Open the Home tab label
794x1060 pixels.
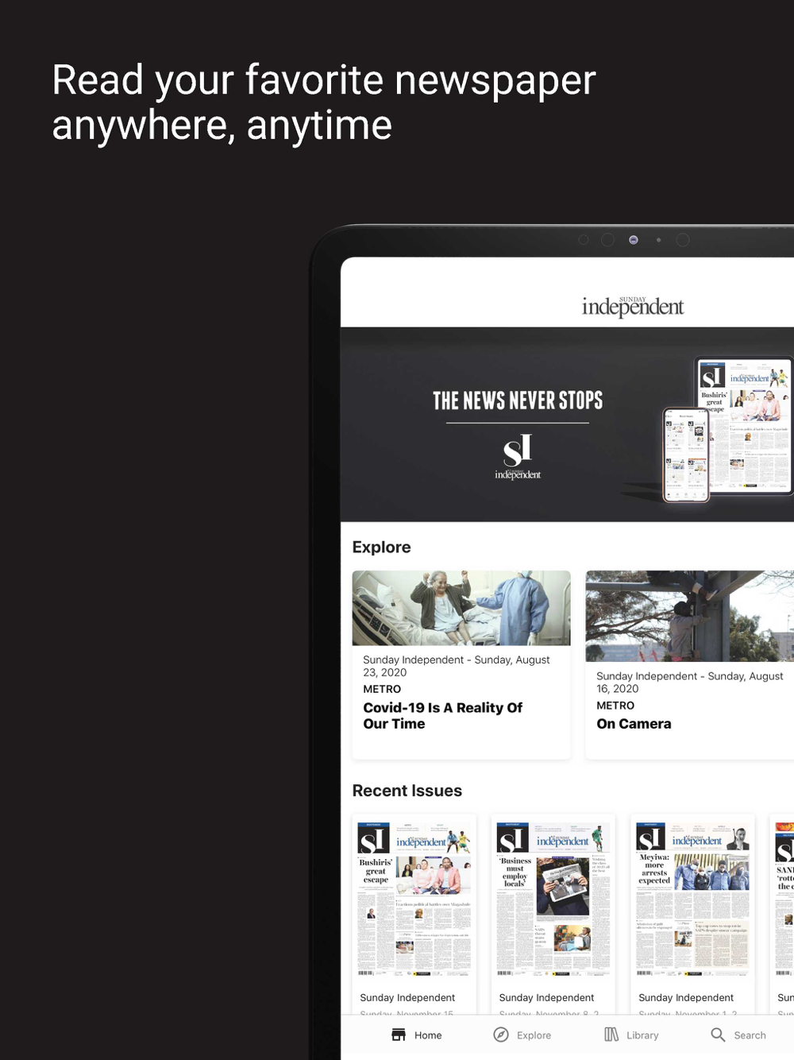(x=428, y=1035)
